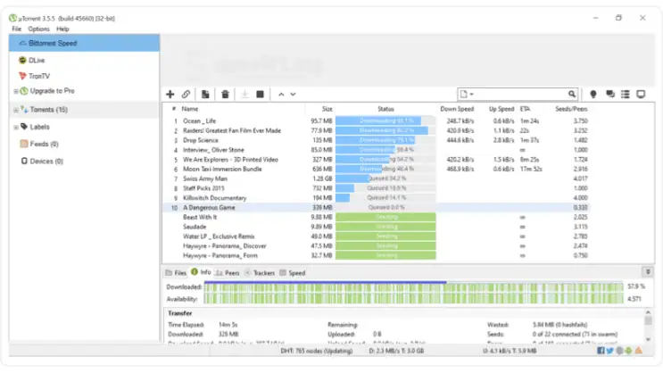This screenshot has height=373, width=663.
Task: Click the Stop Torrent square icon
Action: coord(260,95)
